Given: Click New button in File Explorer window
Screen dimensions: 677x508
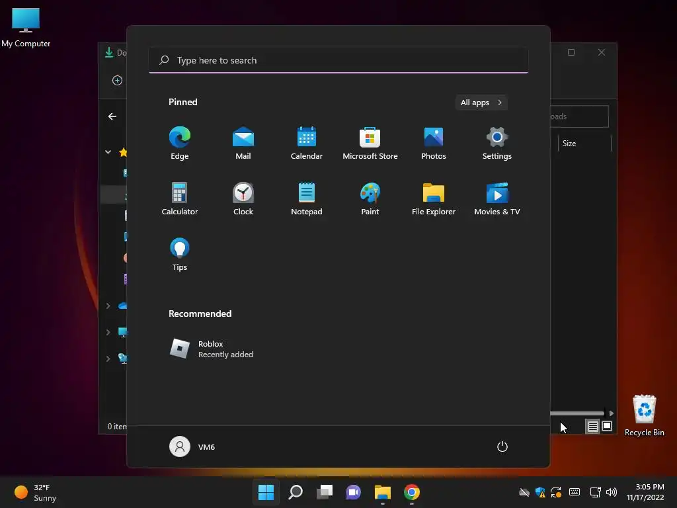Looking at the screenshot, I should tap(117, 80).
